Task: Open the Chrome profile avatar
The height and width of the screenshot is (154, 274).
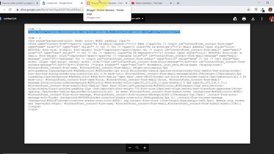Action: (270, 10)
